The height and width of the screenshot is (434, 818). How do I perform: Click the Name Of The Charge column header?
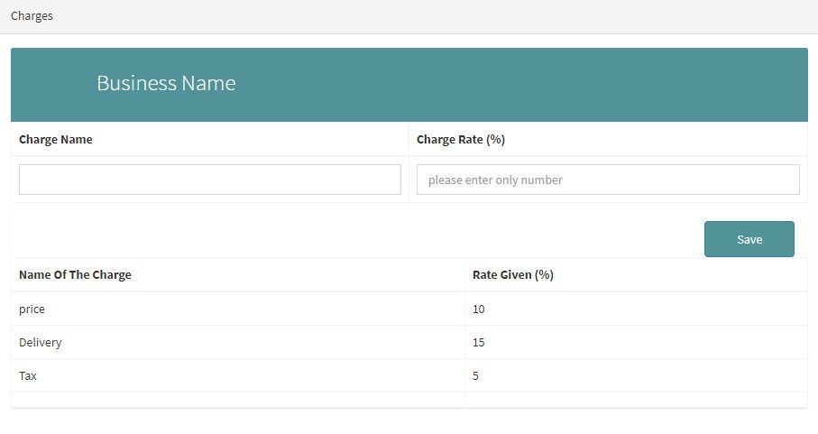tap(75, 275)
